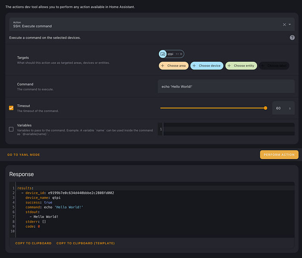
Task: Click the Choose device button
Action: point(207,66)
